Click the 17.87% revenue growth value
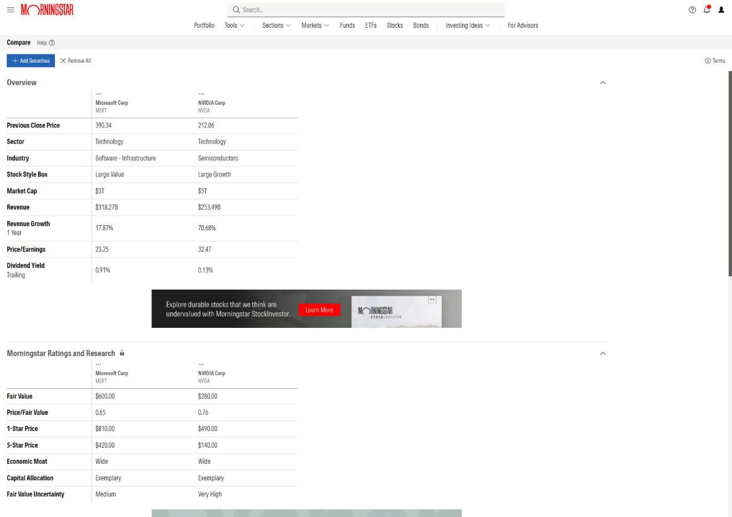 [104, 228]
